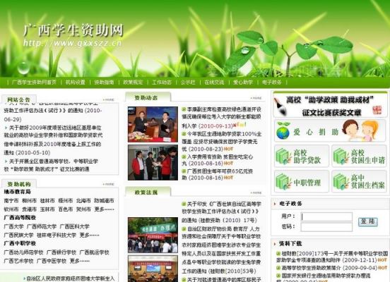This screenshot has width=390, height=282.
Task: Open the 广西中医学校 link
Action: coord(52,261)
